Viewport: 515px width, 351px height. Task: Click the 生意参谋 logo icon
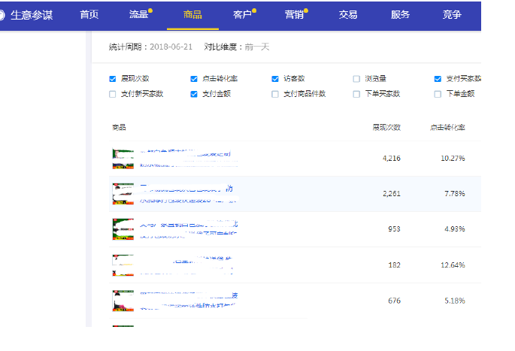pyautogui.click(x=2, y=15)
